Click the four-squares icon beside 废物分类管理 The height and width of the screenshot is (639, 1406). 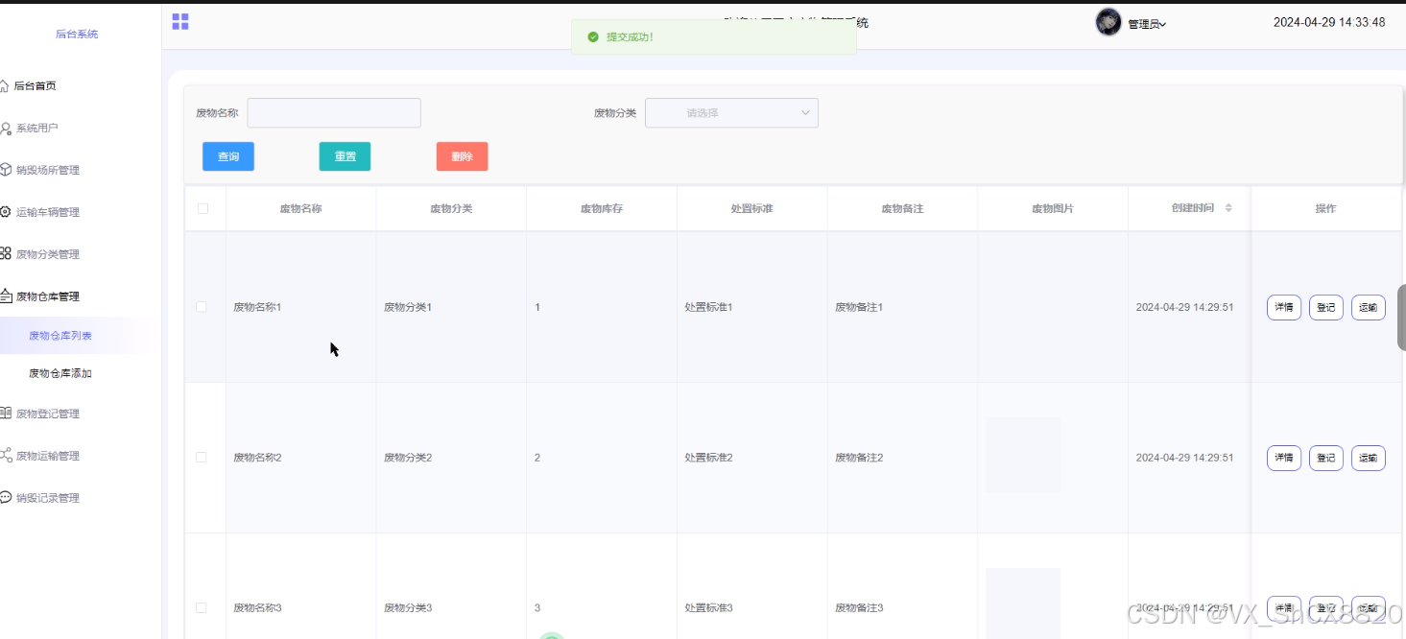click(x=6, y=254)
